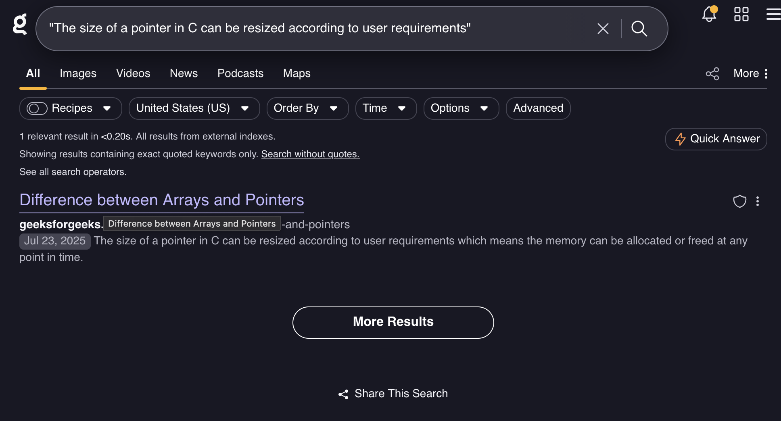Open notifications bell icon
781x421 pixels.
pyautogui.click(x=709, y=14)
